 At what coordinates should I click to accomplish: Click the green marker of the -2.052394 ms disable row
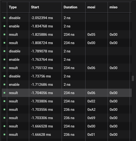[4, 18]
